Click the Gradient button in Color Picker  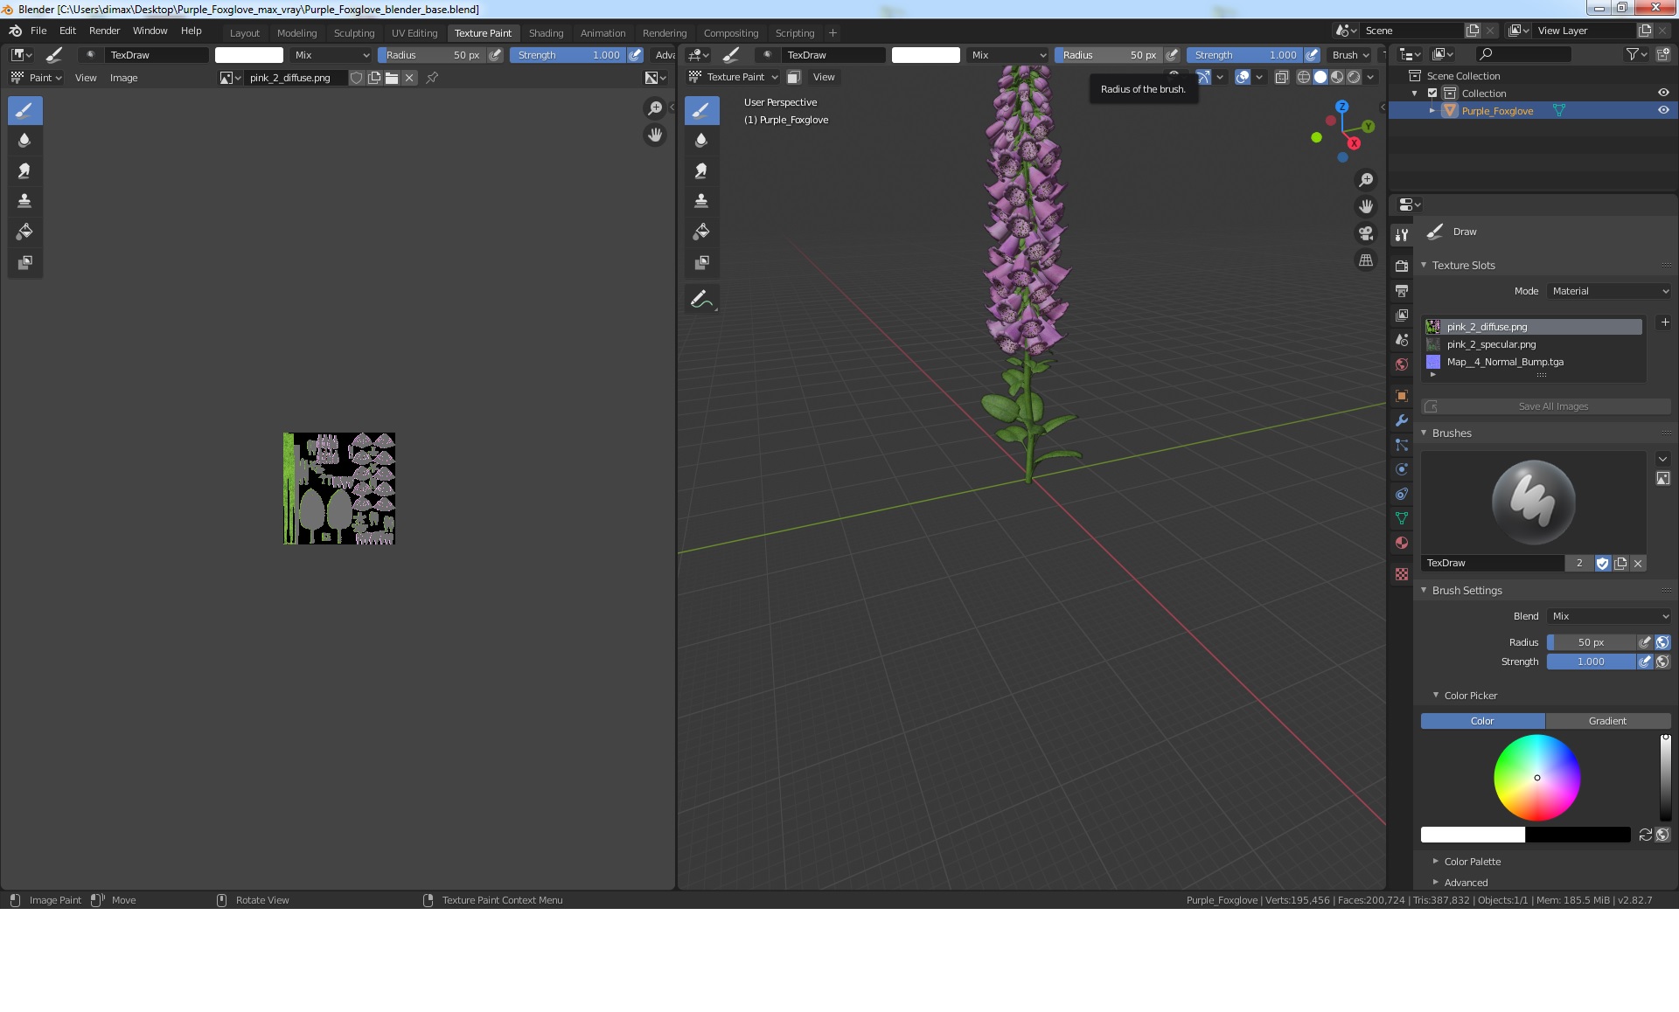[x=1607, y=721]
